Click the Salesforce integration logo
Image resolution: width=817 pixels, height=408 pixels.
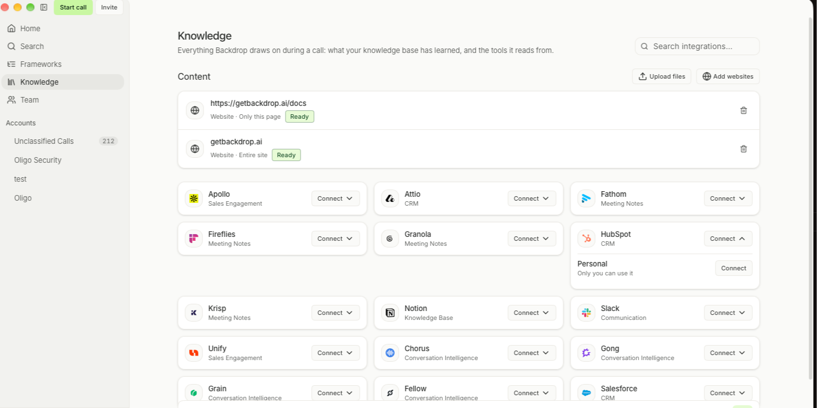[587, 393]
